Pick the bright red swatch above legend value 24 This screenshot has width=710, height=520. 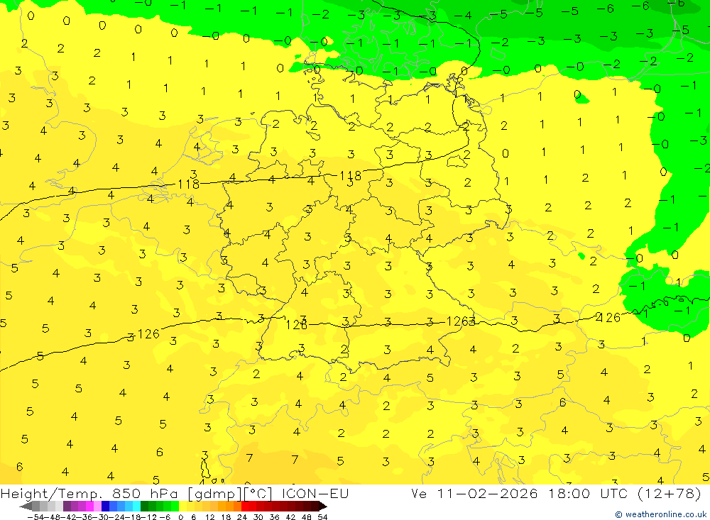tap(245, 506)
